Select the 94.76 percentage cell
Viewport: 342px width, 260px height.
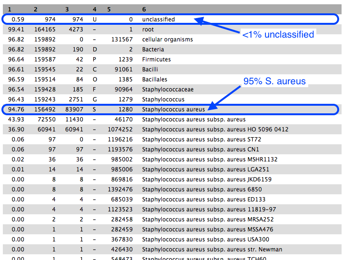click(x=16, y=110)
